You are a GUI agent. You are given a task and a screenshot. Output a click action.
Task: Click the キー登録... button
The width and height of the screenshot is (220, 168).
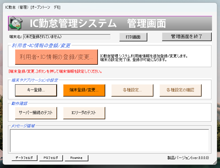[36, 90]
